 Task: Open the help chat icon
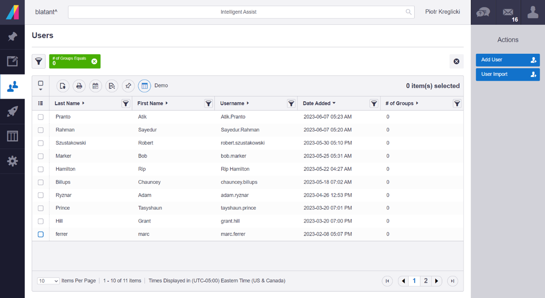483,12
